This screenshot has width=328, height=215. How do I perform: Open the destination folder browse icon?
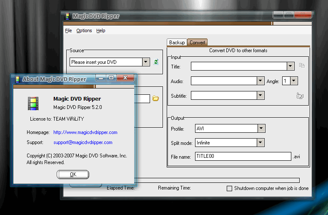155,99
